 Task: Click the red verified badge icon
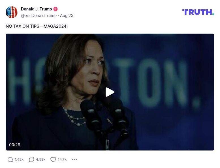pos(55,9)
